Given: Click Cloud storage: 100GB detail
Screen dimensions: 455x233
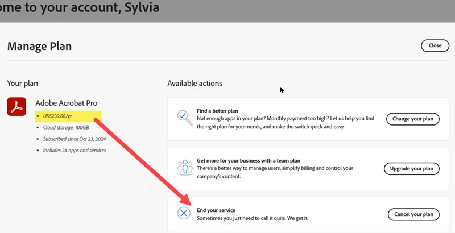Looking at the screenshot, I should pyautogui.click(x=66, y=127).
